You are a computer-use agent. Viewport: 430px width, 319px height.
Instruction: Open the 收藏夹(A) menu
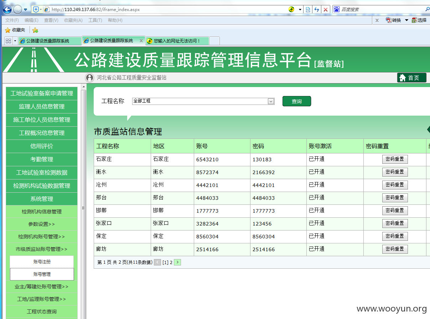coord(73,20)
